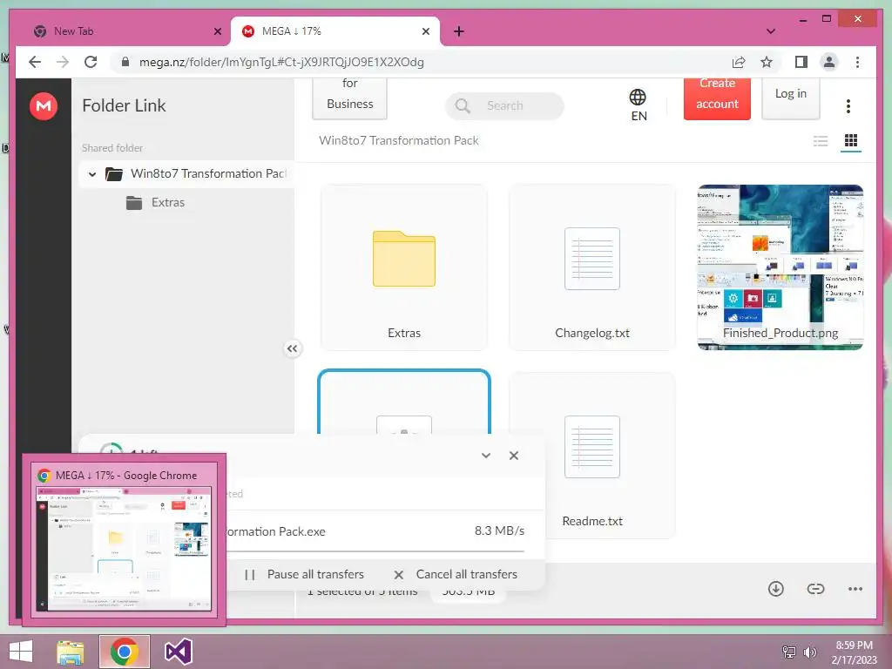Click the Log in button
Image resolution: width=892 pixels, height=669 pixels.
point(791,98)
